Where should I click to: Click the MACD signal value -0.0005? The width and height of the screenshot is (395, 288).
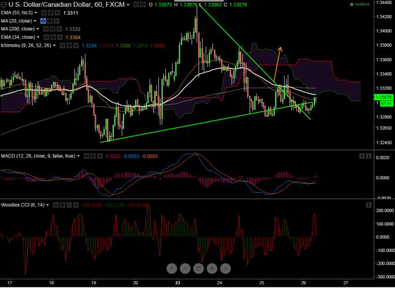point(150,157)
